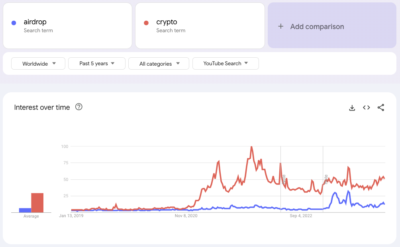
Task: Click the blue dot beside airdrop
Action: 14,23
